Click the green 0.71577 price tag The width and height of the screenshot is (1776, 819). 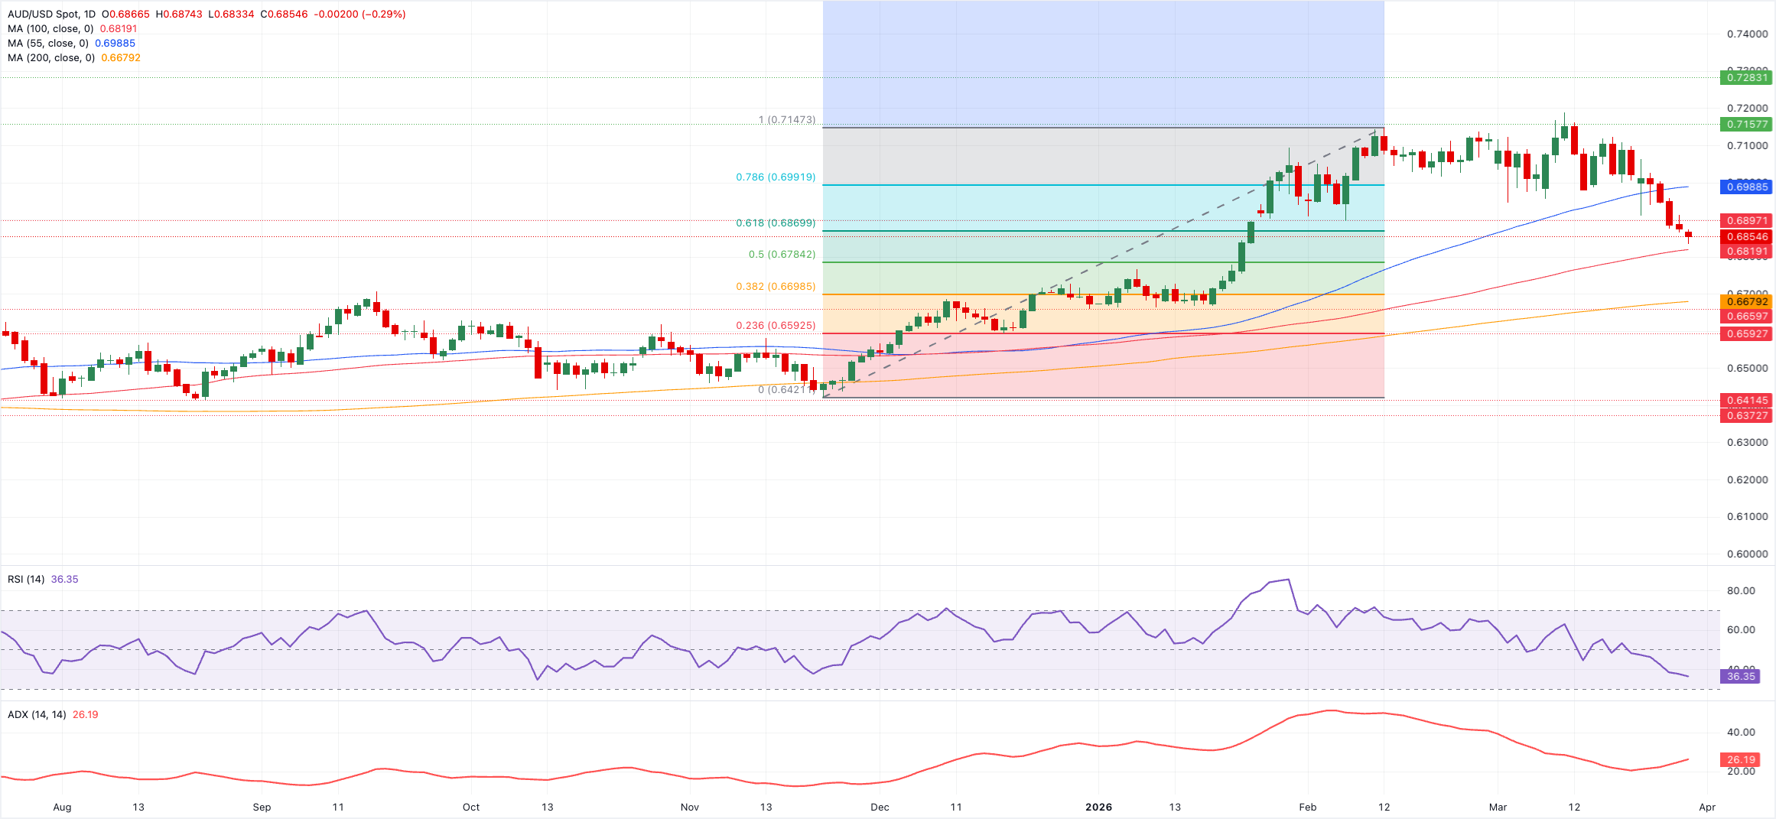click(1746, 124)
